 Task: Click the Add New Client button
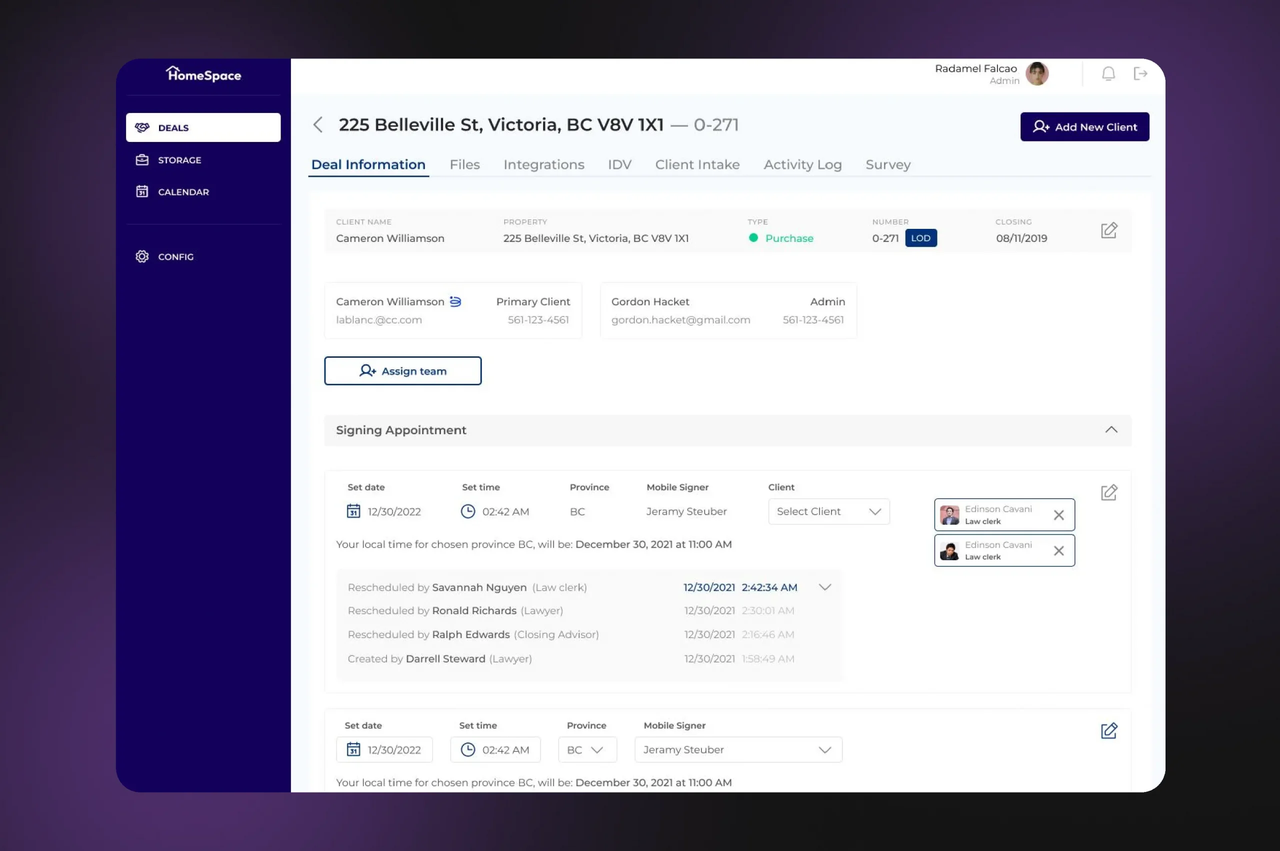(1084, 127)
